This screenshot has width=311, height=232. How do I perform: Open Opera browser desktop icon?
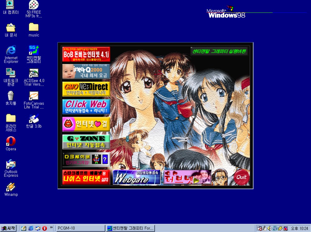11,142
